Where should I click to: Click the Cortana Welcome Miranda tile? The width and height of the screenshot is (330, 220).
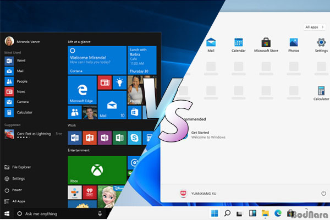97,60
